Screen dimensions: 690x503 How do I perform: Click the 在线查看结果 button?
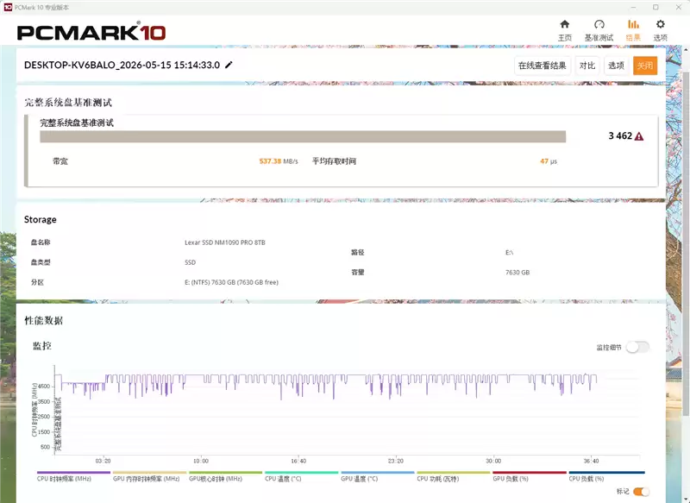[x=543, y=66]
